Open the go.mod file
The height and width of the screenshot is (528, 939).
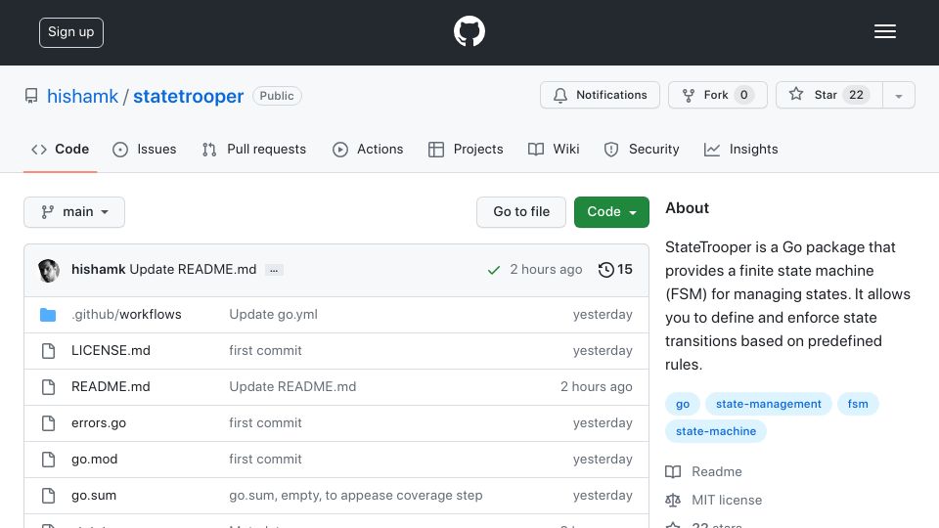tap(95, 460)
